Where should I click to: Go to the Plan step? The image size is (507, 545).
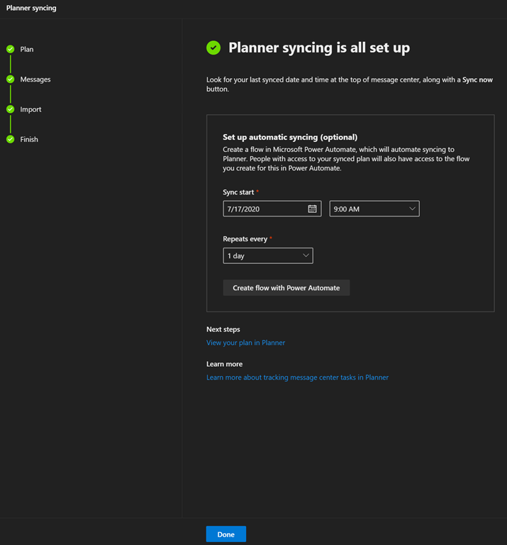[x=27, y=50]
